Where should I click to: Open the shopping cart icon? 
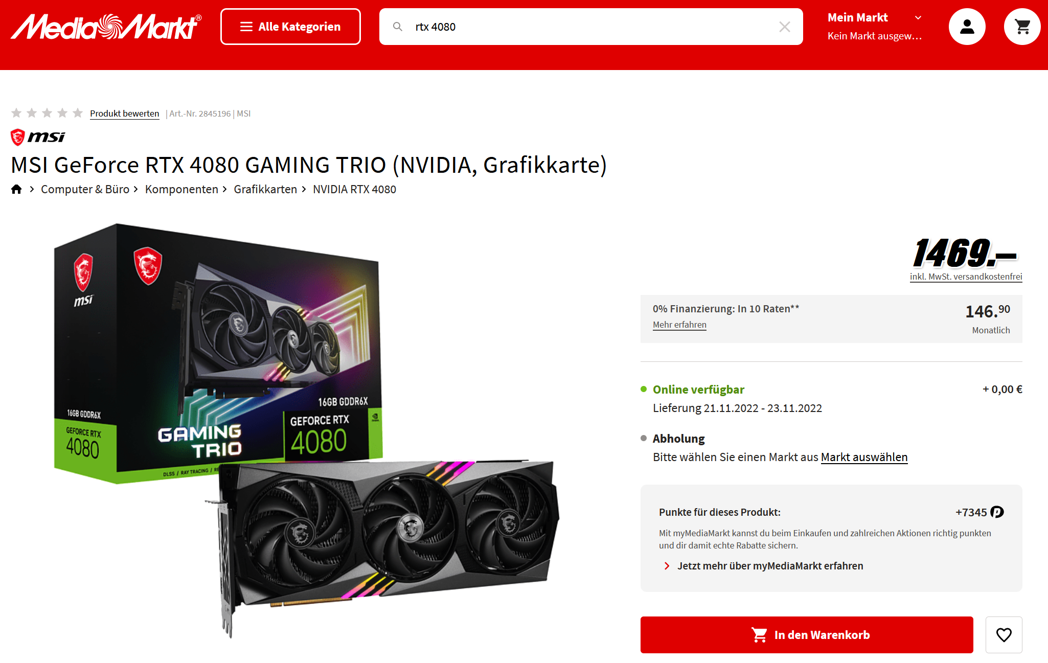click(1022, 27)
